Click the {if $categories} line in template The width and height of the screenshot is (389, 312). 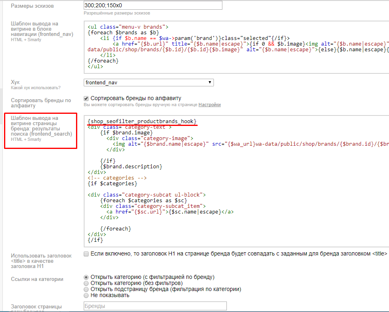point(112,183)
